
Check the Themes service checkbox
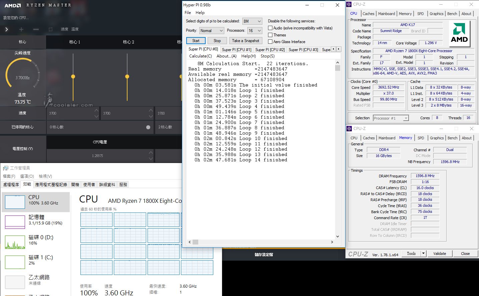(270, 35)
